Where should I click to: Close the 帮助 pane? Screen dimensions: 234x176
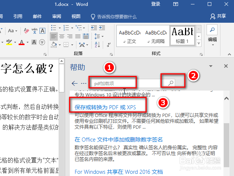click(226, 66)
